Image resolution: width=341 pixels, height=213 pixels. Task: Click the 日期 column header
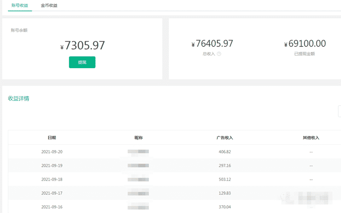click(52, 138)
